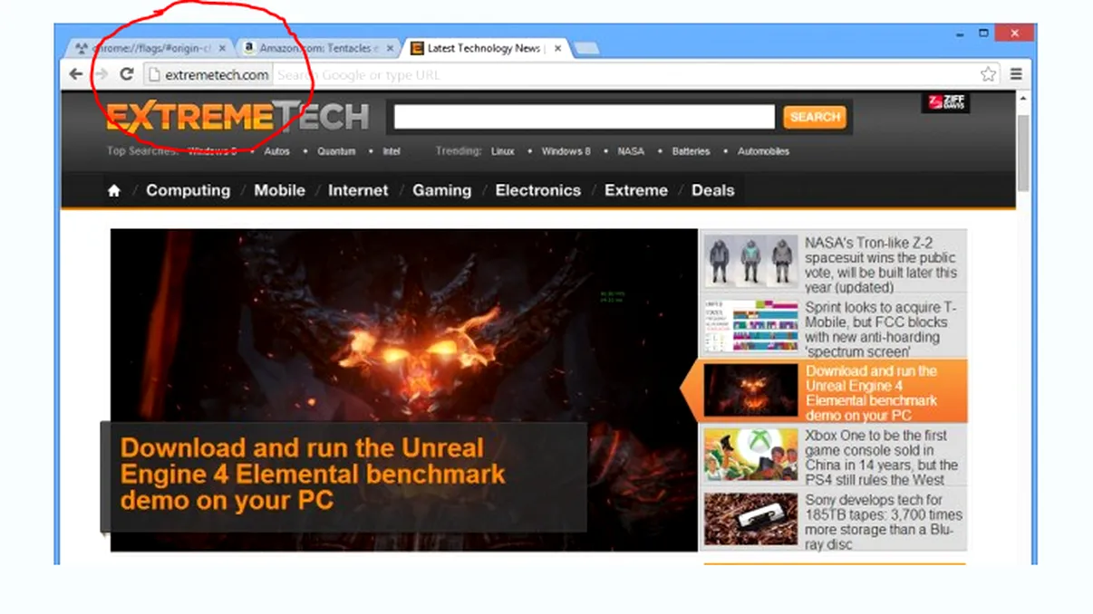Click the Home icon in the navigation bar
The width and height of the screenshot is (1093, 614).
113,190
